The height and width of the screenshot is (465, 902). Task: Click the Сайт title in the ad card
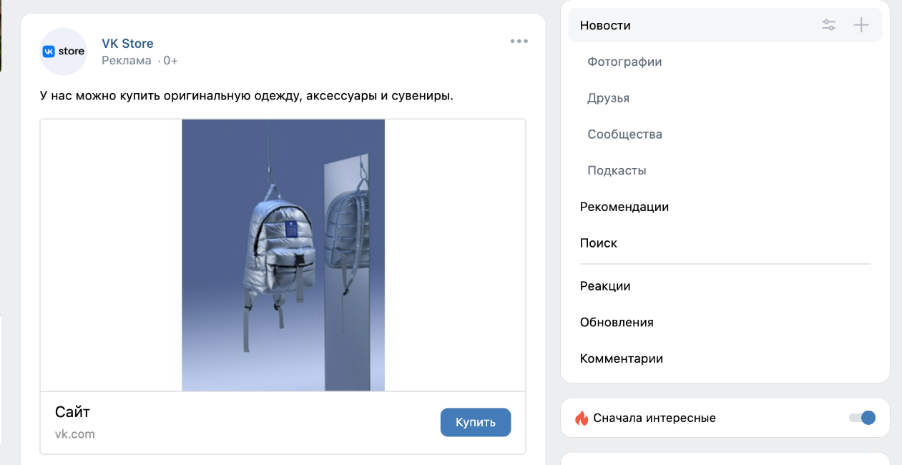pos(73,412)
